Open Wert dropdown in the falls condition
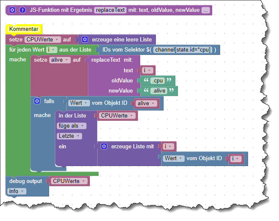 pos(79,103)
